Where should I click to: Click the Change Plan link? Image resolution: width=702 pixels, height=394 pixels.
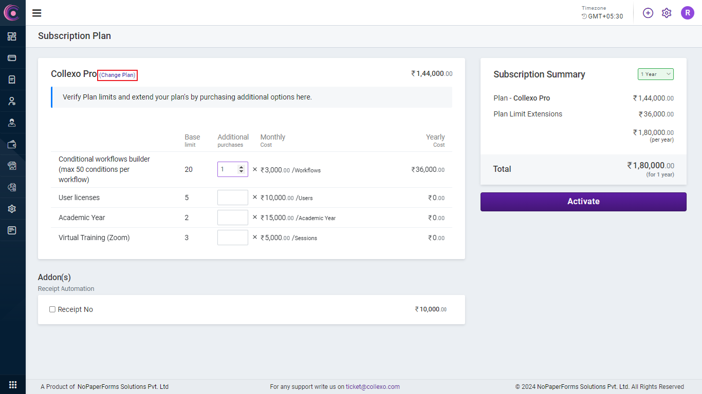117,75
